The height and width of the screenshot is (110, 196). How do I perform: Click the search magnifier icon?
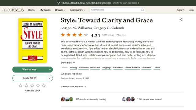(142, 10)
